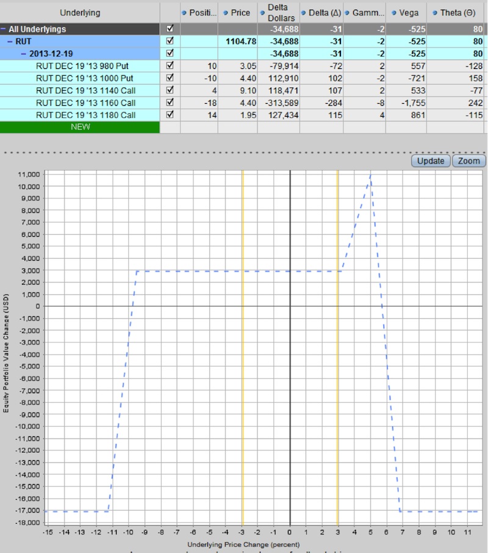Click the theta value -128
Screen dimensions: 488x553
tap(474, 66)
